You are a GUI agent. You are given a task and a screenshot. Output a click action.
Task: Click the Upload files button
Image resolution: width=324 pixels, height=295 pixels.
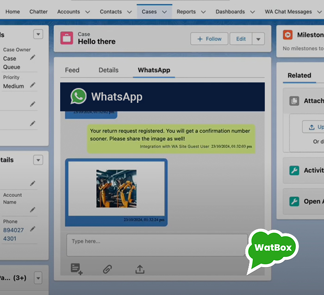pos(313,127)
